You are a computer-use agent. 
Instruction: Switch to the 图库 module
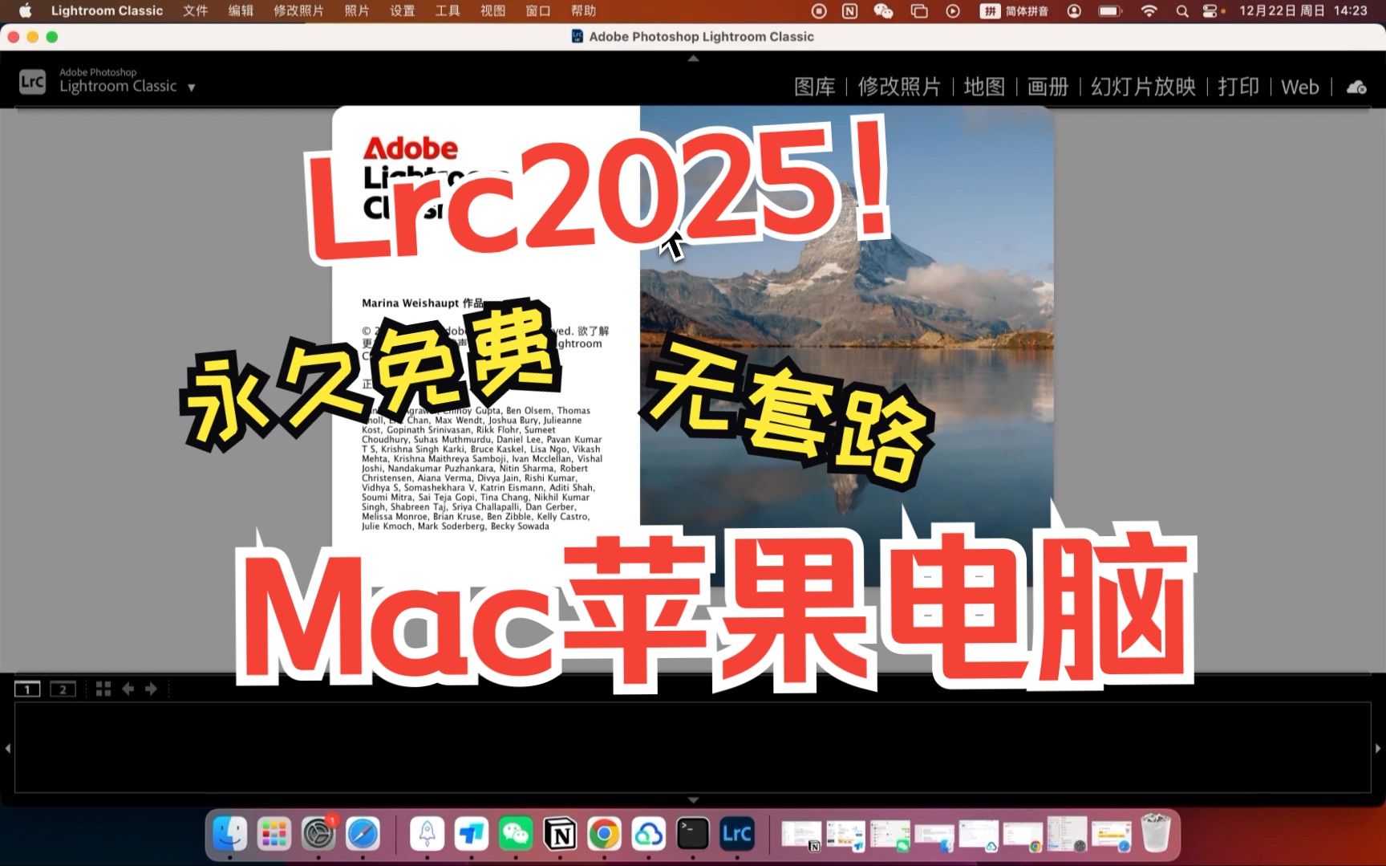(x=814, y=87)
